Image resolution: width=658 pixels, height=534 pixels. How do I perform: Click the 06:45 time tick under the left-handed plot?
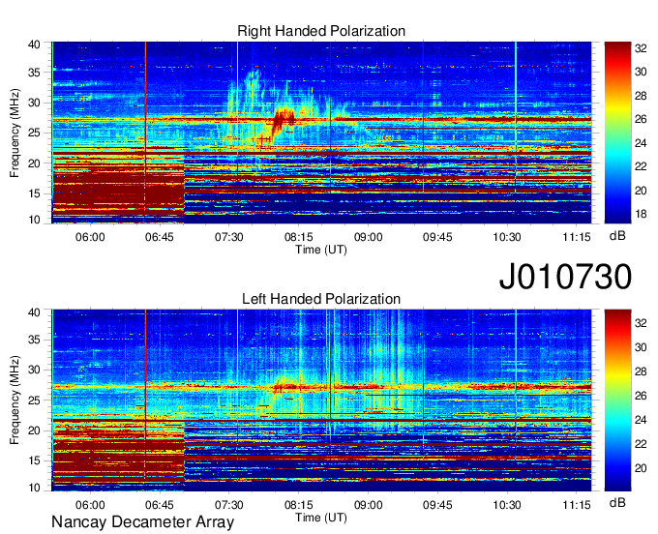point(160,505)
